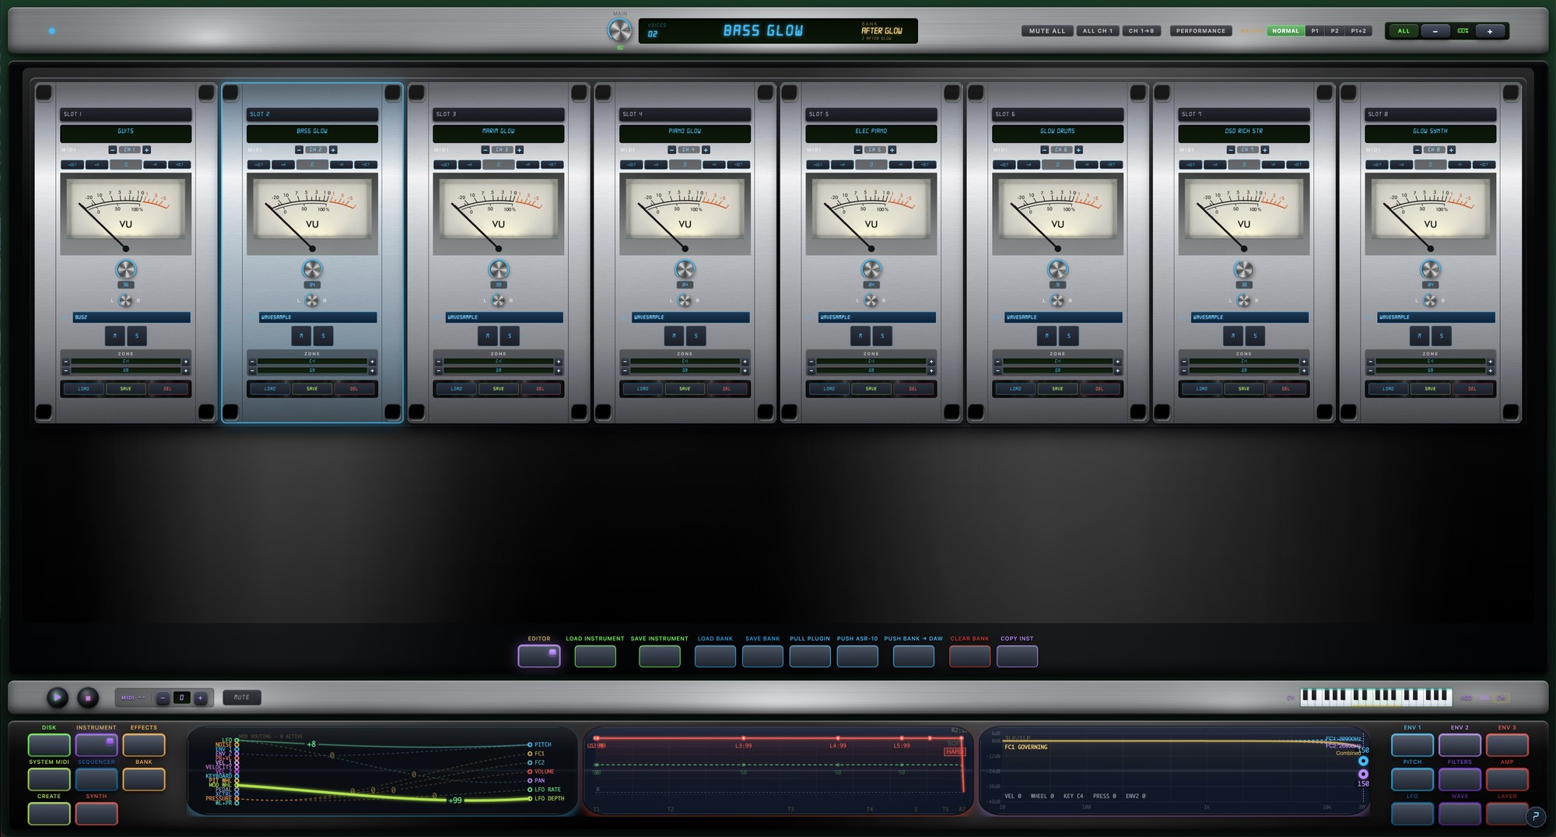Open the ENV 3 pad
The image size is (1556, 837).
point(1507,745)
